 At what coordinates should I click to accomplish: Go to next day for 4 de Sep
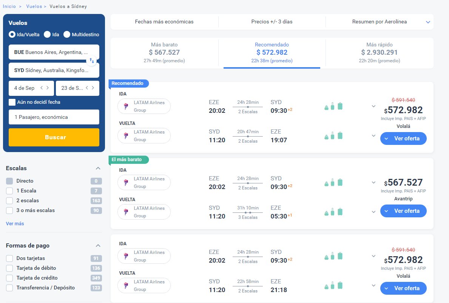[x=48, y=88]
